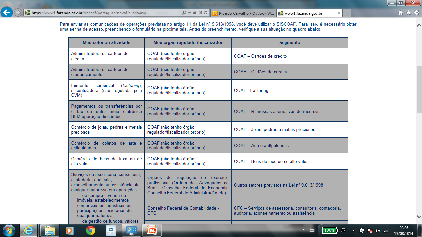422x237 pixels.
Task: Open the monitor settings app on taskbar
Action: (x=131, y=230)
